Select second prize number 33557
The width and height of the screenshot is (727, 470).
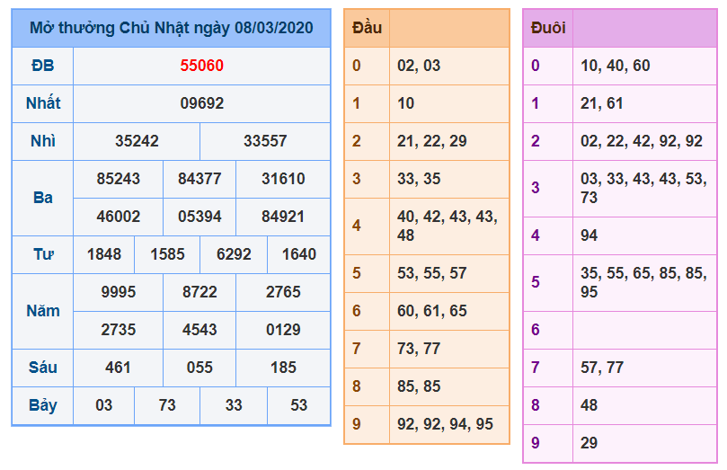tap(265, 141)
